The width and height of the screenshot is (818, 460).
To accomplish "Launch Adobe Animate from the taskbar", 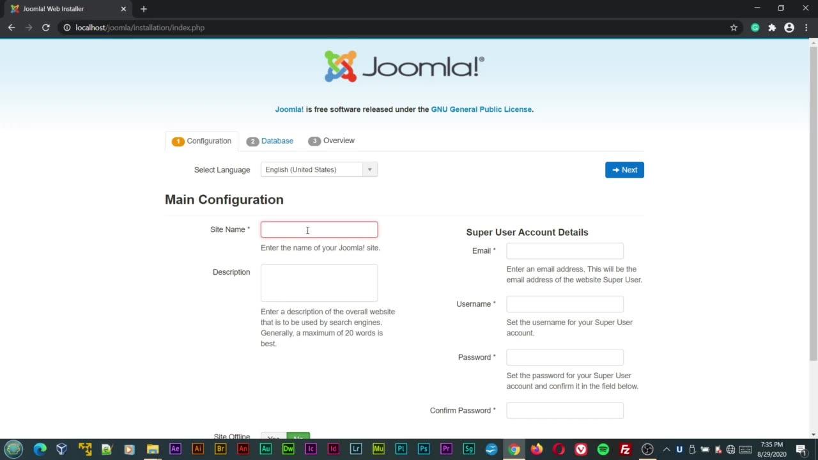I will 243,449.
